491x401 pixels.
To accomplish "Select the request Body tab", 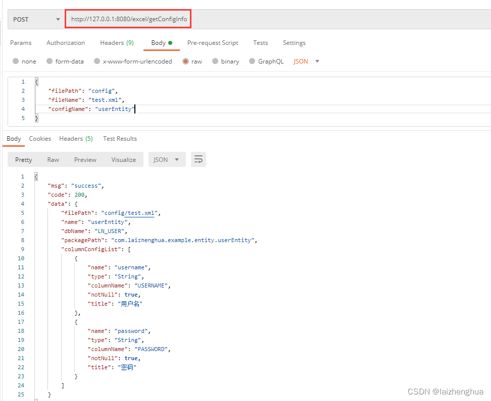I will [x=162, y=43].
